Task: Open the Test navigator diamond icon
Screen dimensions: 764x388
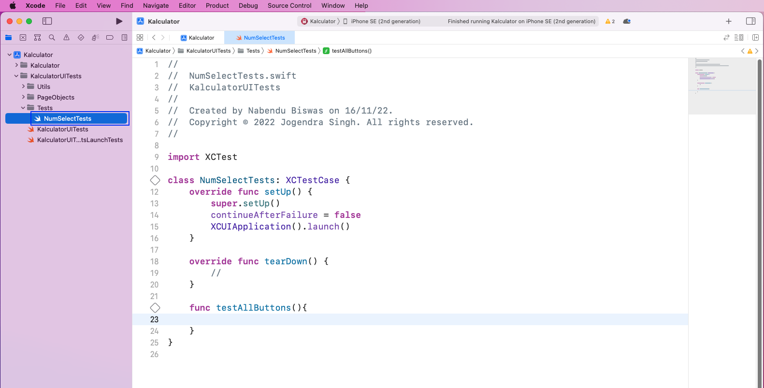Action: pos(81,37)
